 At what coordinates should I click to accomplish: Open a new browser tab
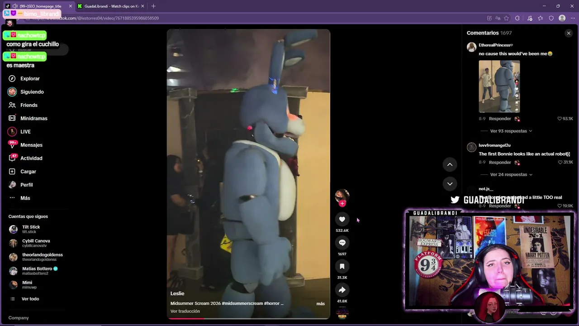(153, 6)
